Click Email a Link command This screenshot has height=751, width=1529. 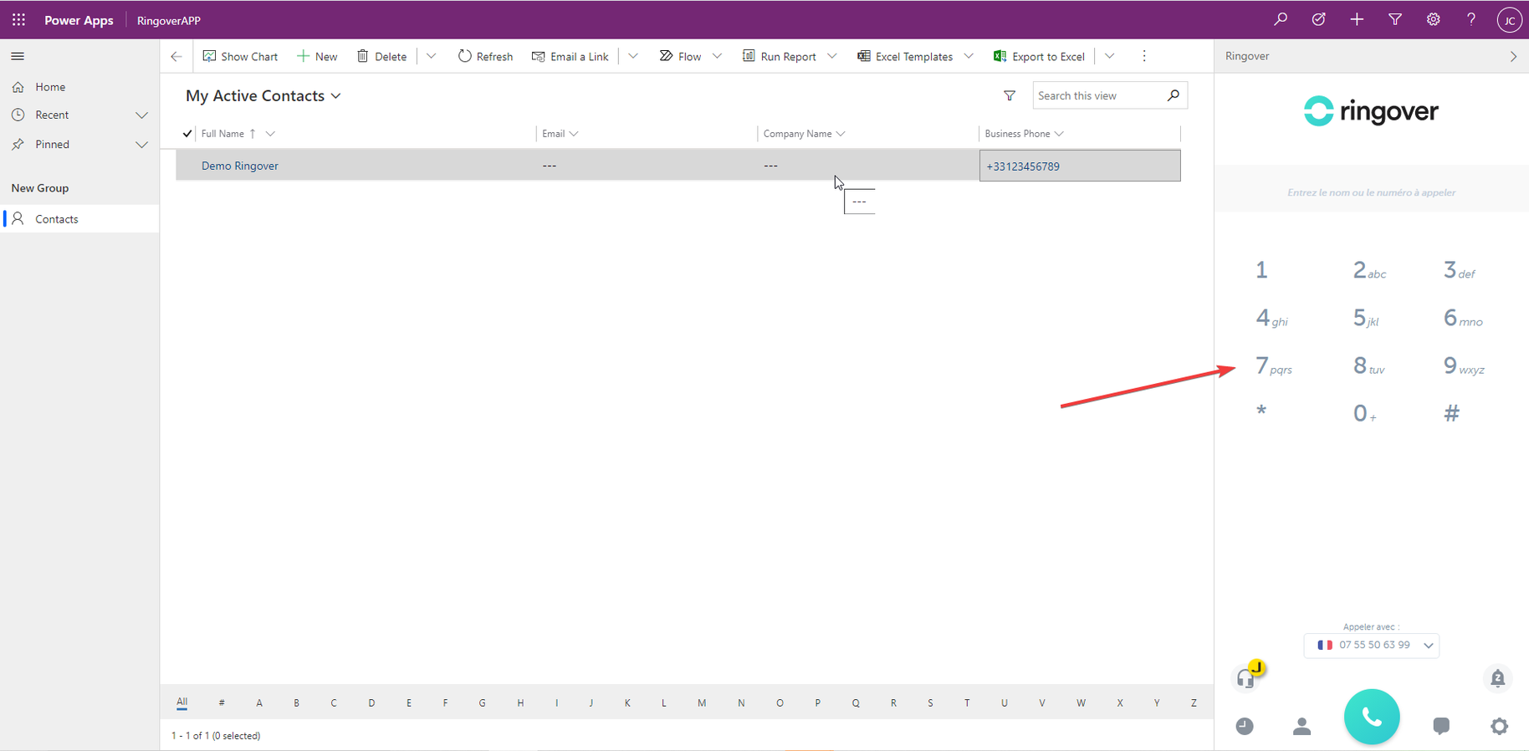[x=570, y=56]
